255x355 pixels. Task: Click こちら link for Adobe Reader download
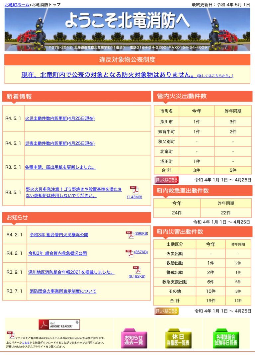pyautogui.click(x=26, y=342)
